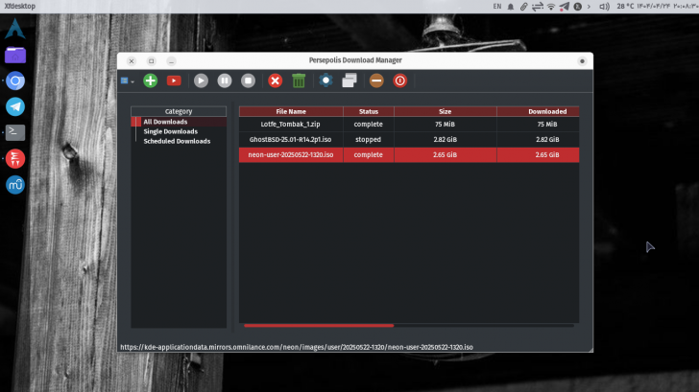Click the horizontal scrollbar of download table
Image resolution: width=699 pixels, height=392 pixels.
point(319,326)
